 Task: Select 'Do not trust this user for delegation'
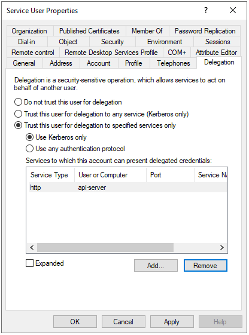pyautogui.click(x=18, y=102)
